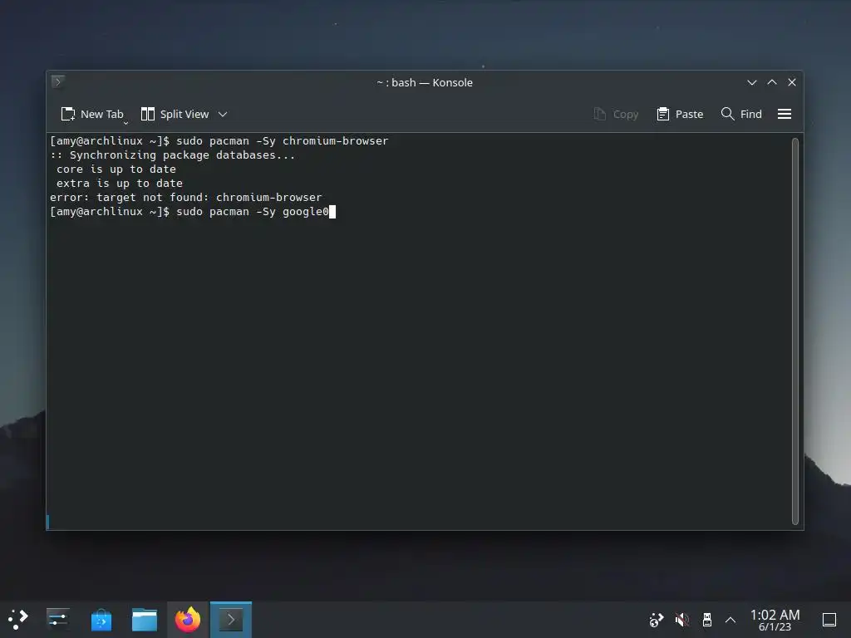Viewport: 851px width, 638px height.
Task: Paste clipboard contents into the terminal
Action: click(x=680, y=114)
